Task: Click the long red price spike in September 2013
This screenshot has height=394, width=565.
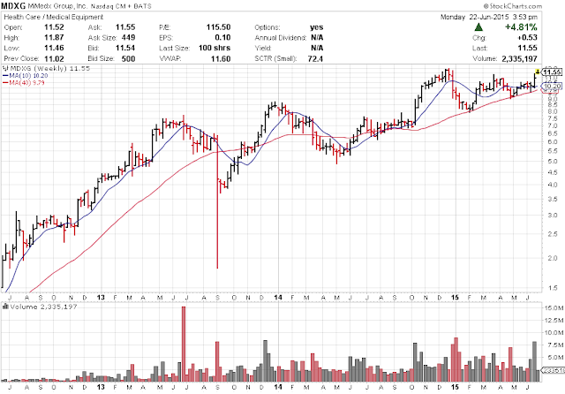Action: (217, 202)
